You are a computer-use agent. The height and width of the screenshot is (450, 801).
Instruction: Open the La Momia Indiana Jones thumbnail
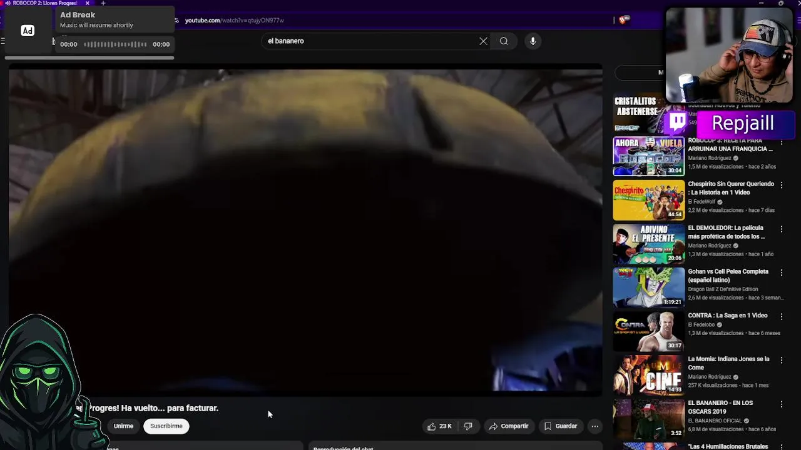point(648,375)
